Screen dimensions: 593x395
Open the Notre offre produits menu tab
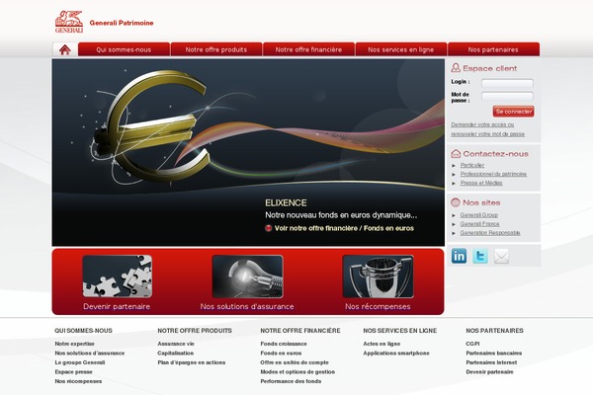(x=216, y=49)
